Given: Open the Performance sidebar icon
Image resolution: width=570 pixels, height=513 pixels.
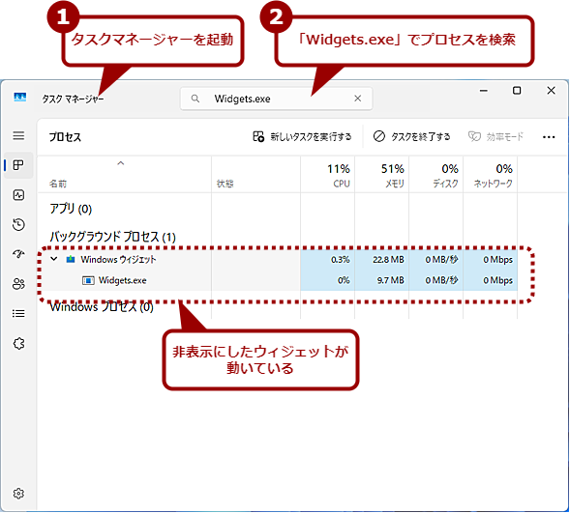Looking at the screenshot, I should click(x=18, y=195).
